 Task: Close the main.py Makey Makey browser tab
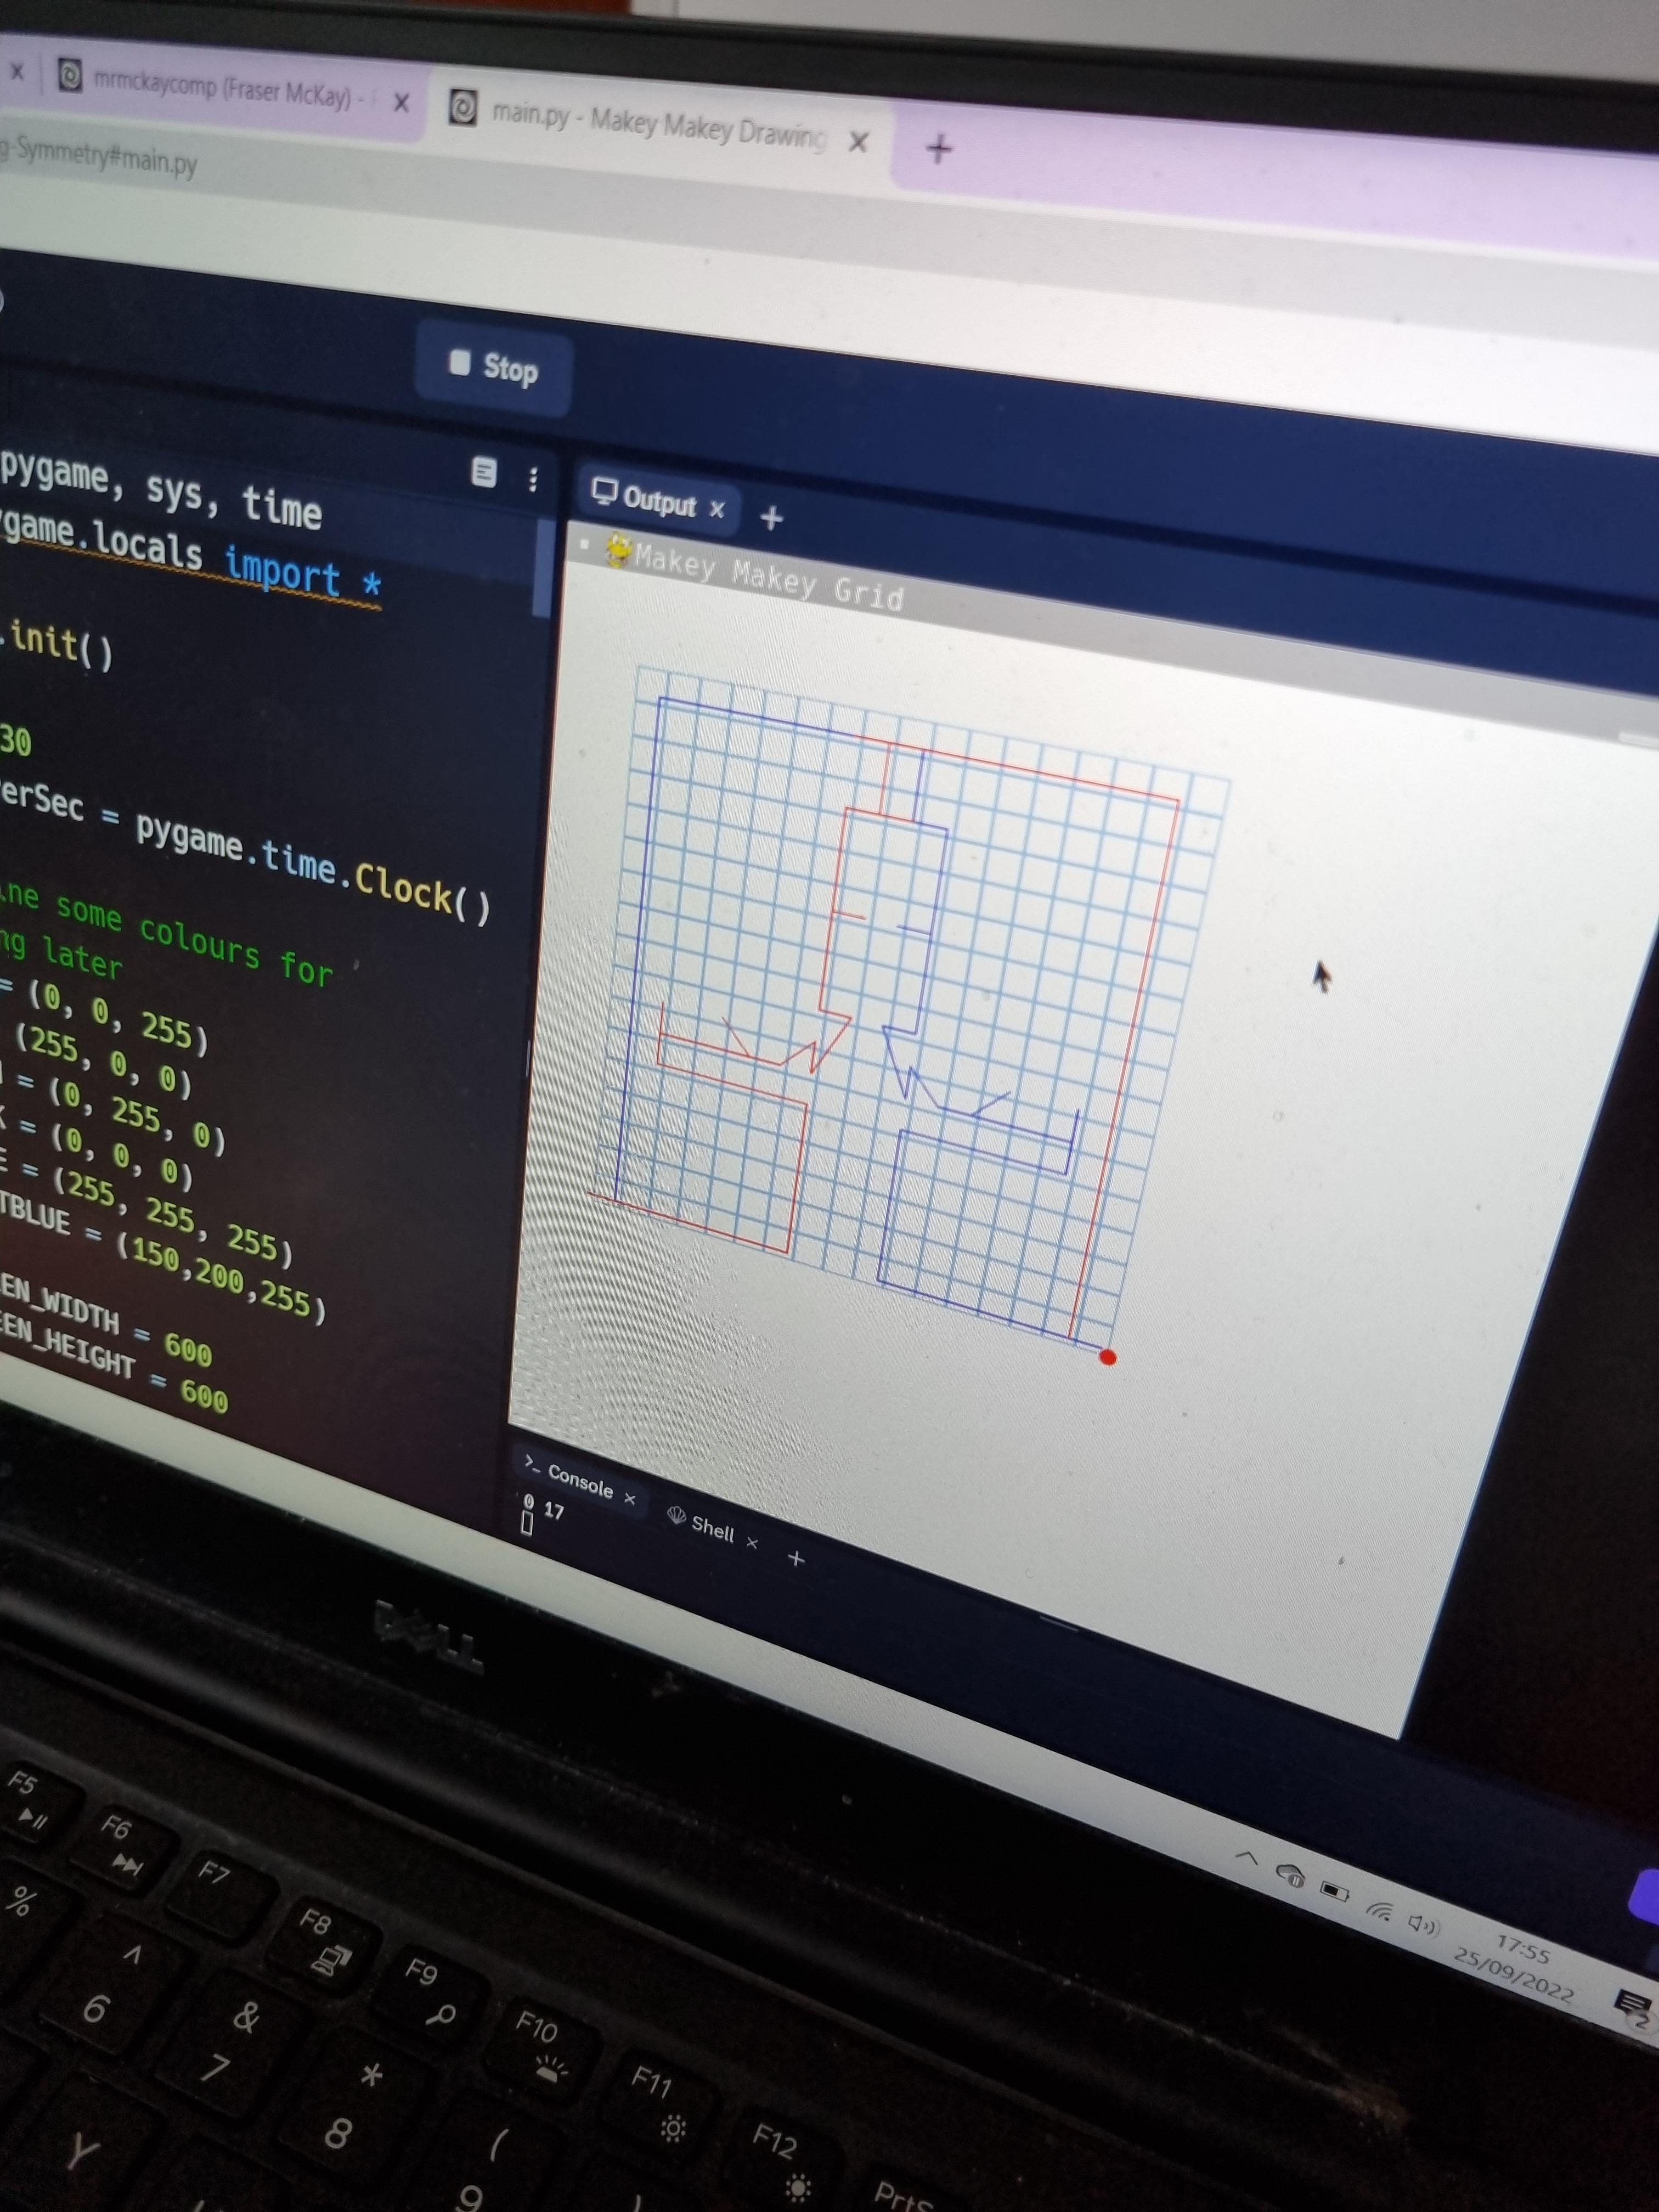(x=858, y=142)
